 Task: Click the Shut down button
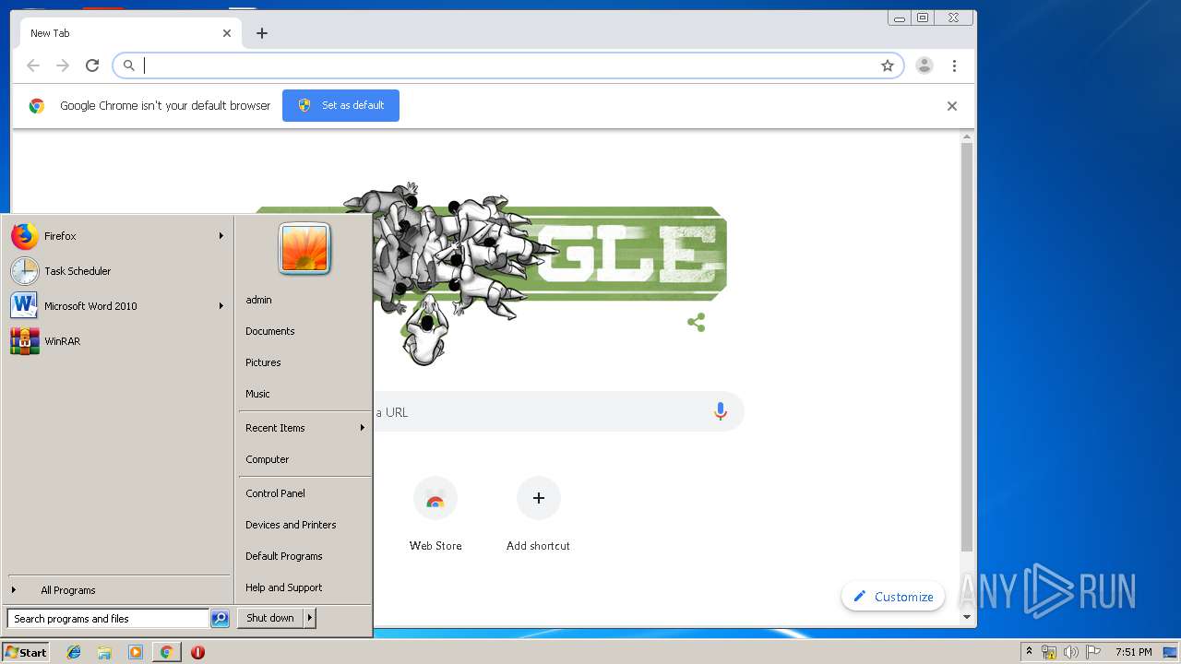click(270, 618)
